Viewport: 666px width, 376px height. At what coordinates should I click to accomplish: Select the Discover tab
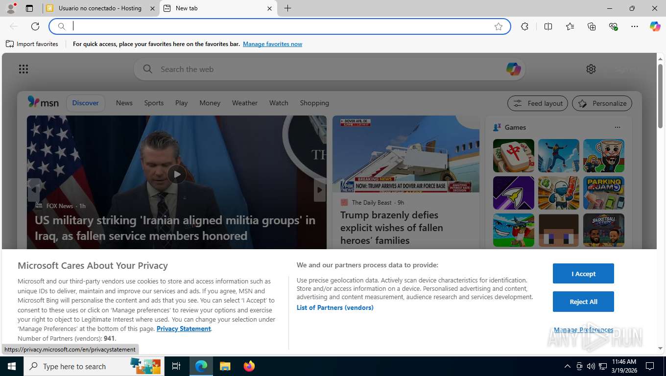pos(86,103)
